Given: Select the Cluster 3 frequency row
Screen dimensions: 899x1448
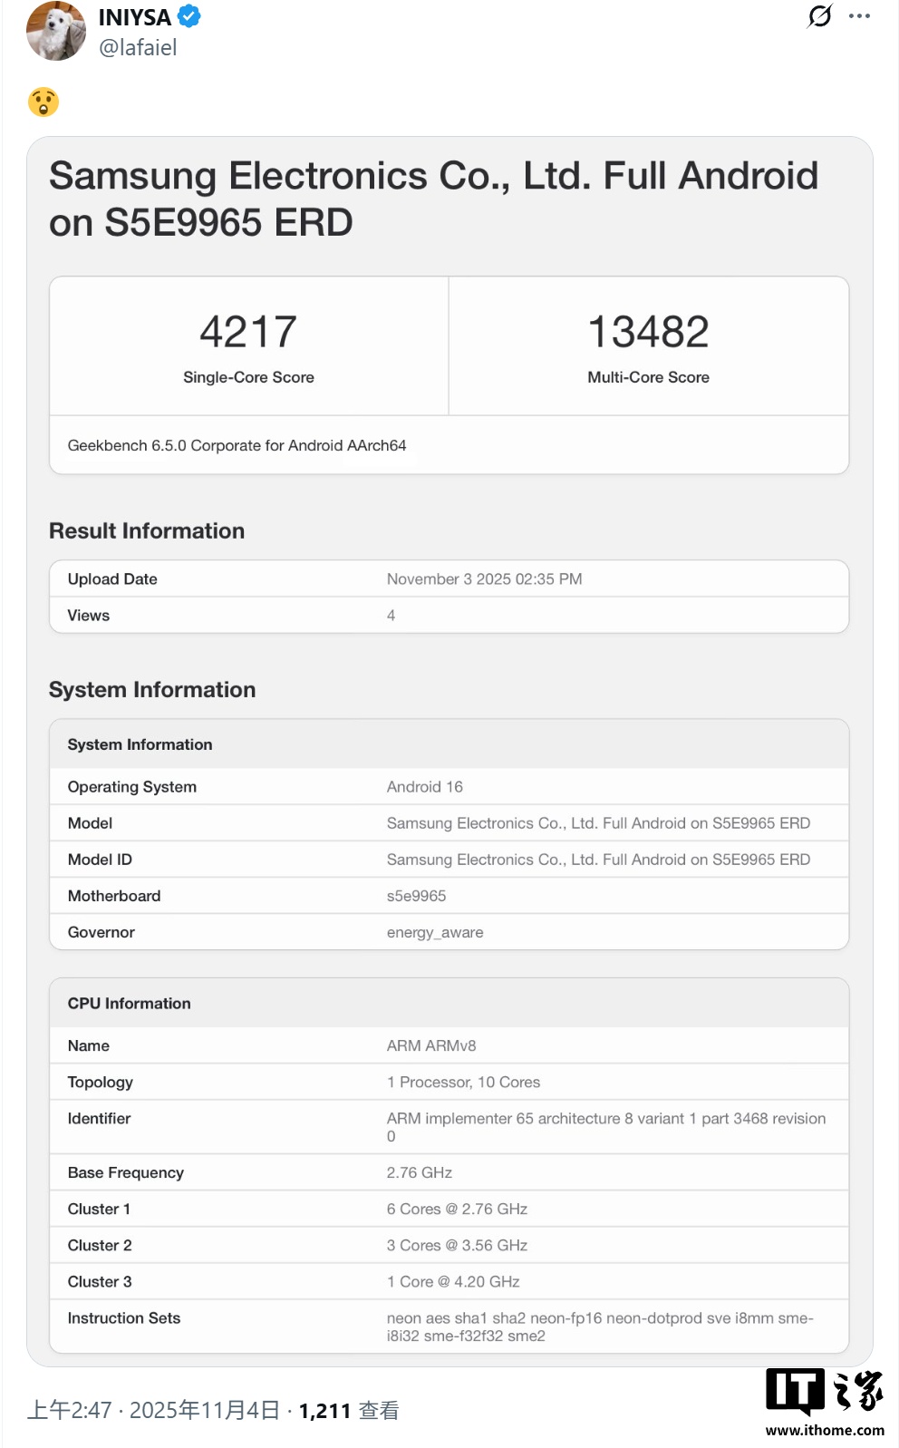Looking at the screenshot, I should tap(449, 1281).
